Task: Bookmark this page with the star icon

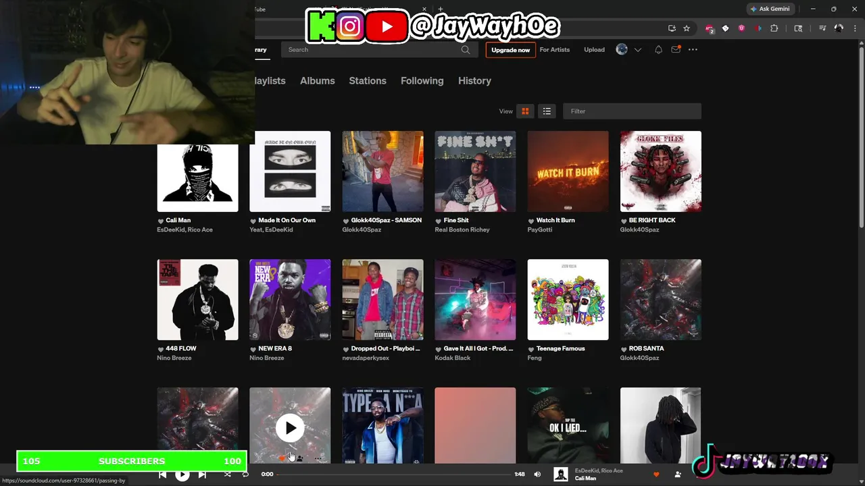Action: tap(687, 28)
